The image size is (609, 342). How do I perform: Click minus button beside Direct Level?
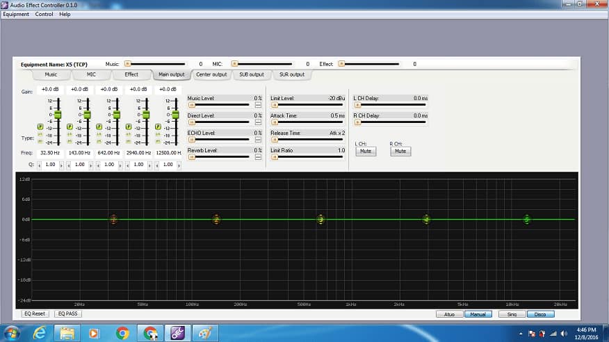pyautogui.click(x=258, y=122)
